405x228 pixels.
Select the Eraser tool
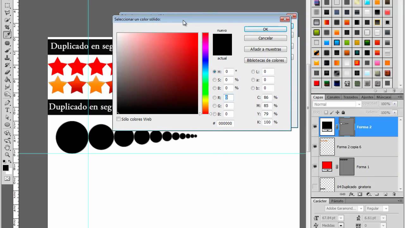(x=7, y=73)
